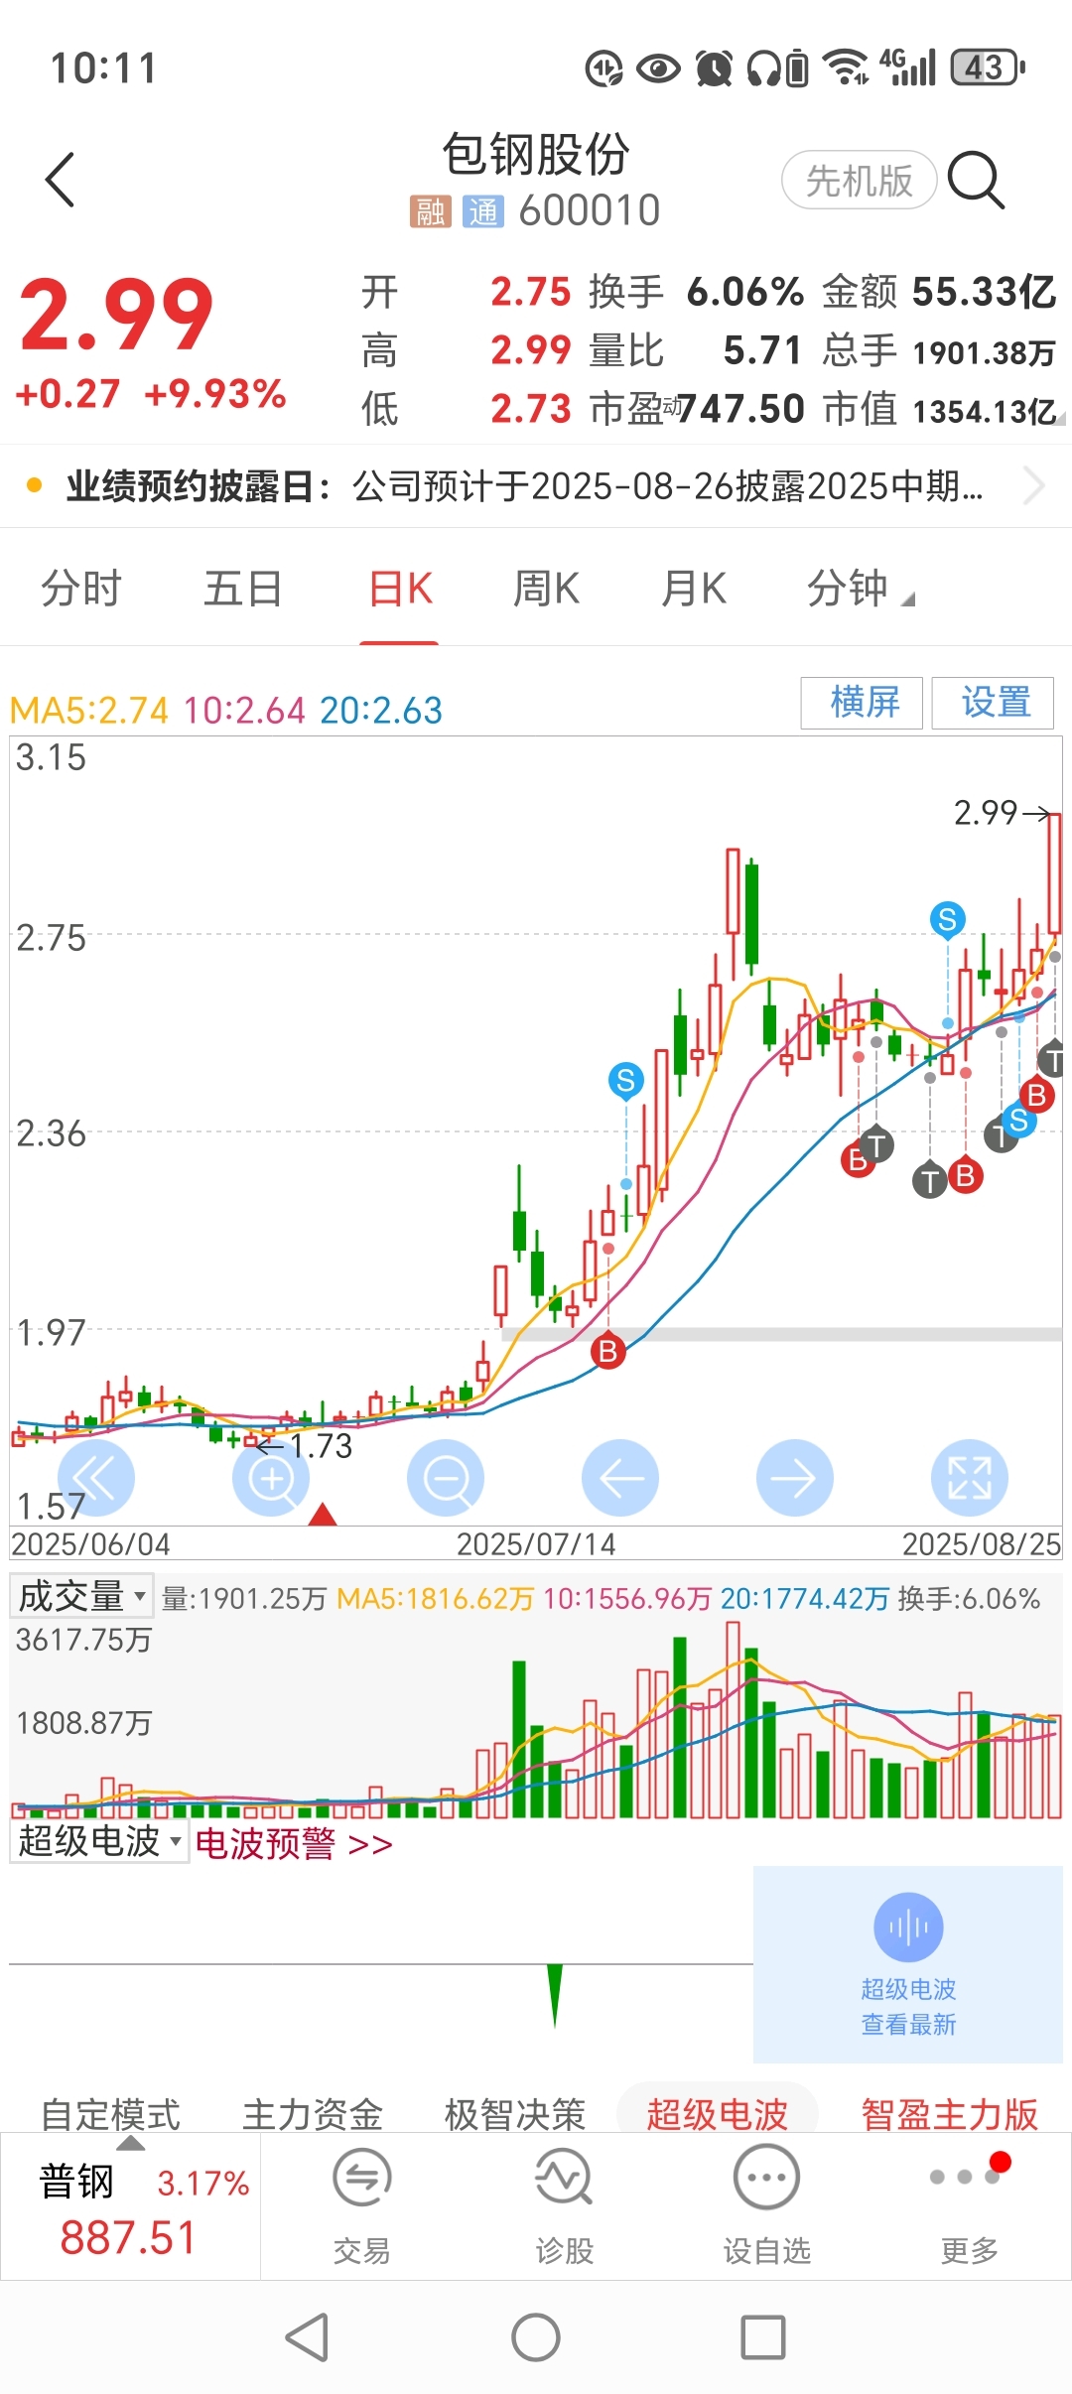Screen dimensions: 1072x2394
Task: Switch to the 五日 tab
Action: (x=243, y=589)
